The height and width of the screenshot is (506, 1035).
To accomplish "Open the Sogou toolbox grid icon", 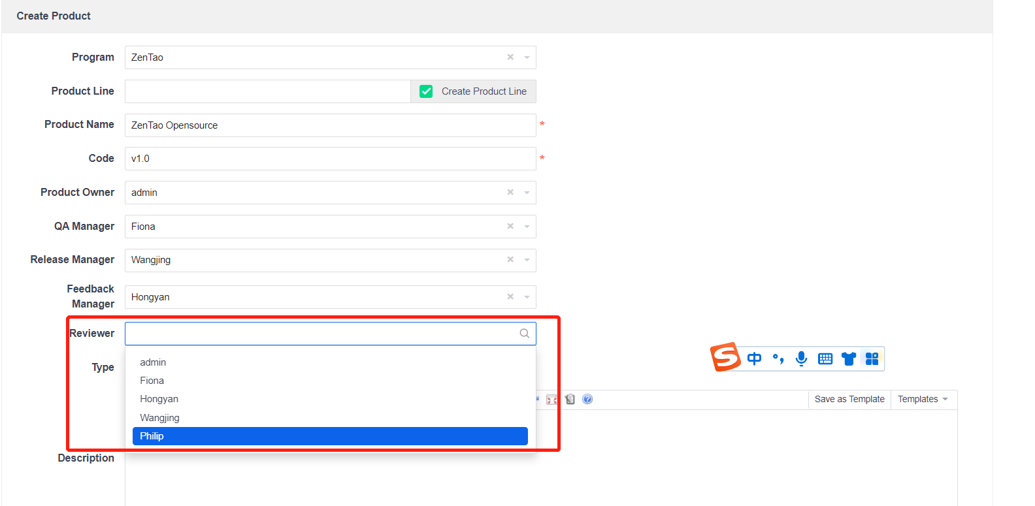I will coord(872,358).
